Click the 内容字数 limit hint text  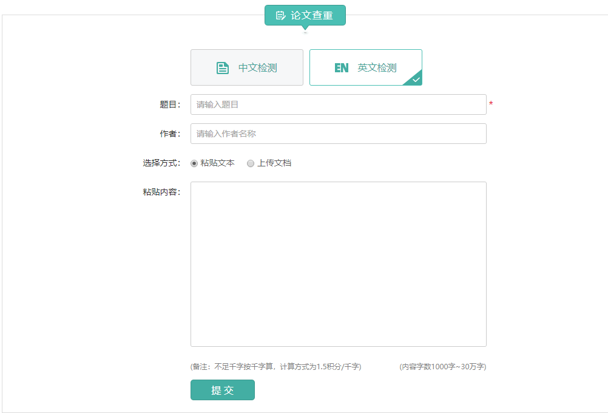[442, 367]
